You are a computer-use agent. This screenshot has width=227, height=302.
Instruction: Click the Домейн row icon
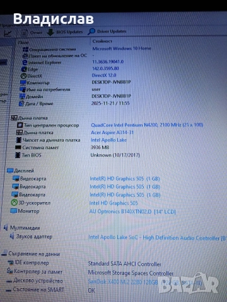tap(22, 96)
